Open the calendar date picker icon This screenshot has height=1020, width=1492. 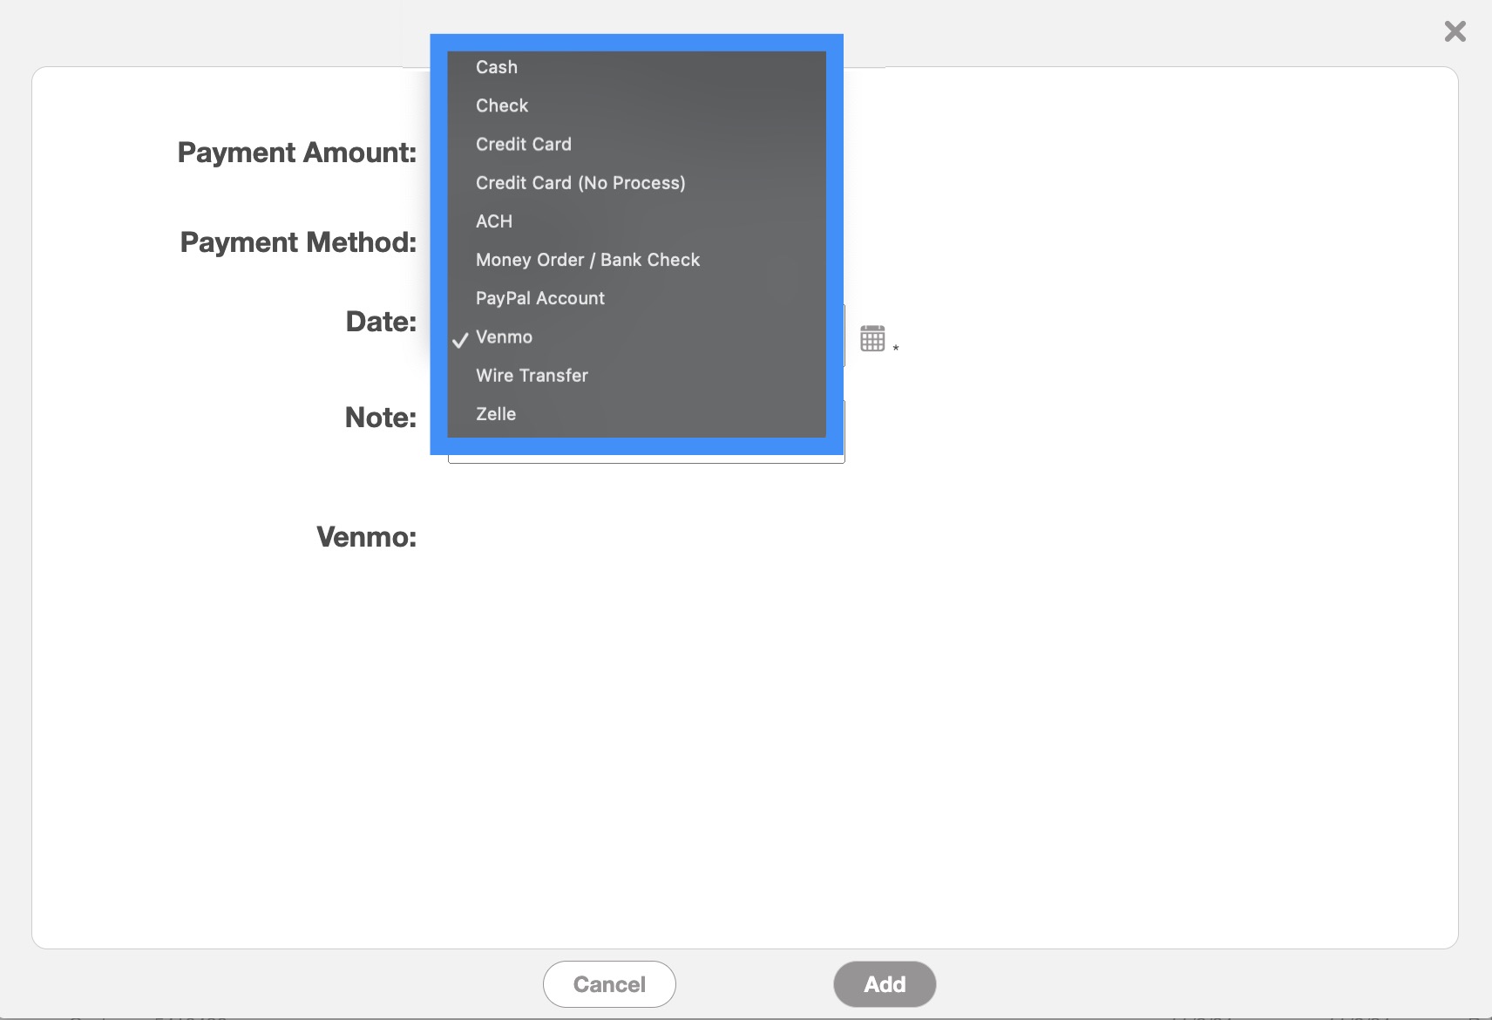872,338
